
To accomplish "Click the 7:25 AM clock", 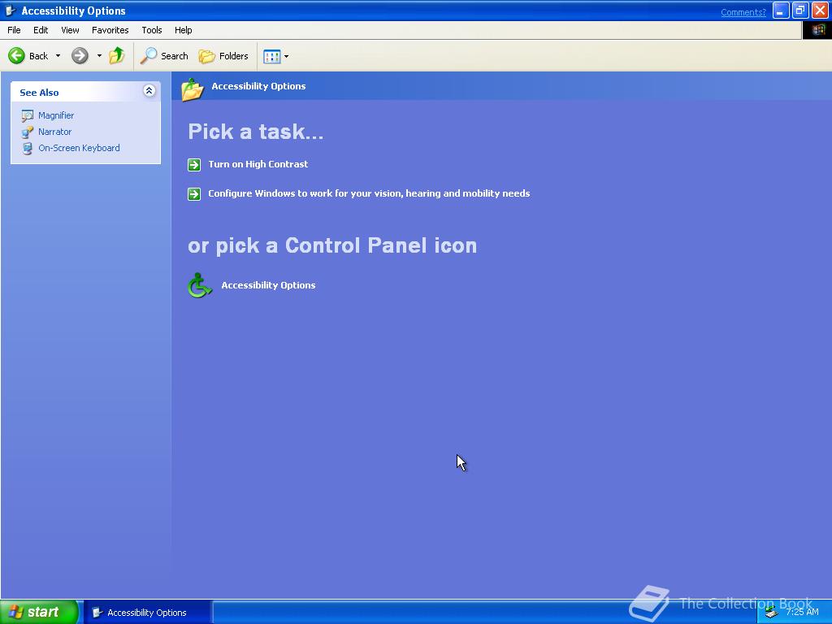I will pyautogui.click(x=802, y=612).
